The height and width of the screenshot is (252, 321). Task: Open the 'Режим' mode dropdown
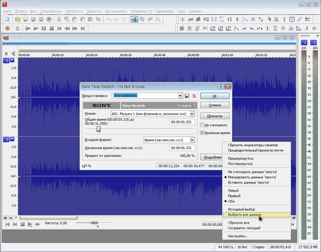(192, 113)
